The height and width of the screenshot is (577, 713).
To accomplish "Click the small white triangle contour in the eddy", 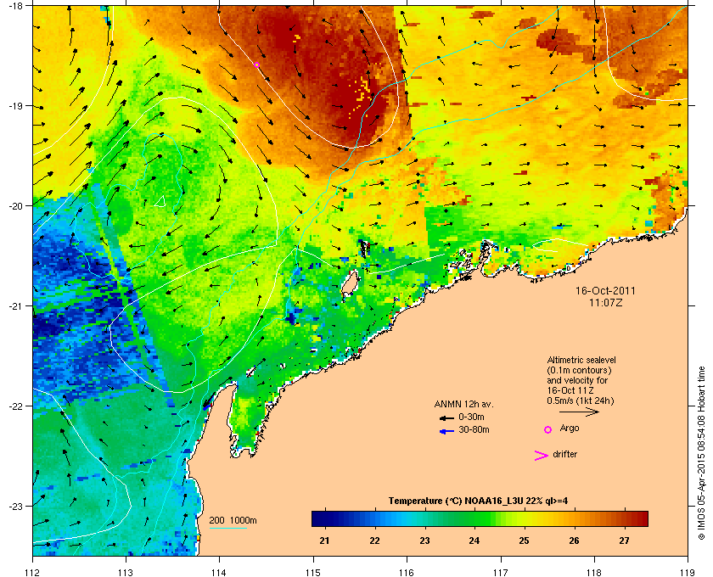I will click(160, 201).
